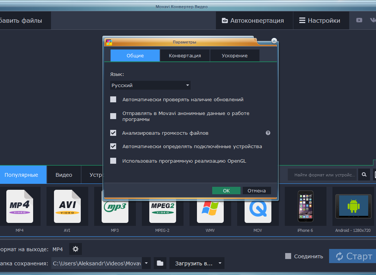Select the AVI video format icon
Screen dimensions: 376x275
(67, 207)
